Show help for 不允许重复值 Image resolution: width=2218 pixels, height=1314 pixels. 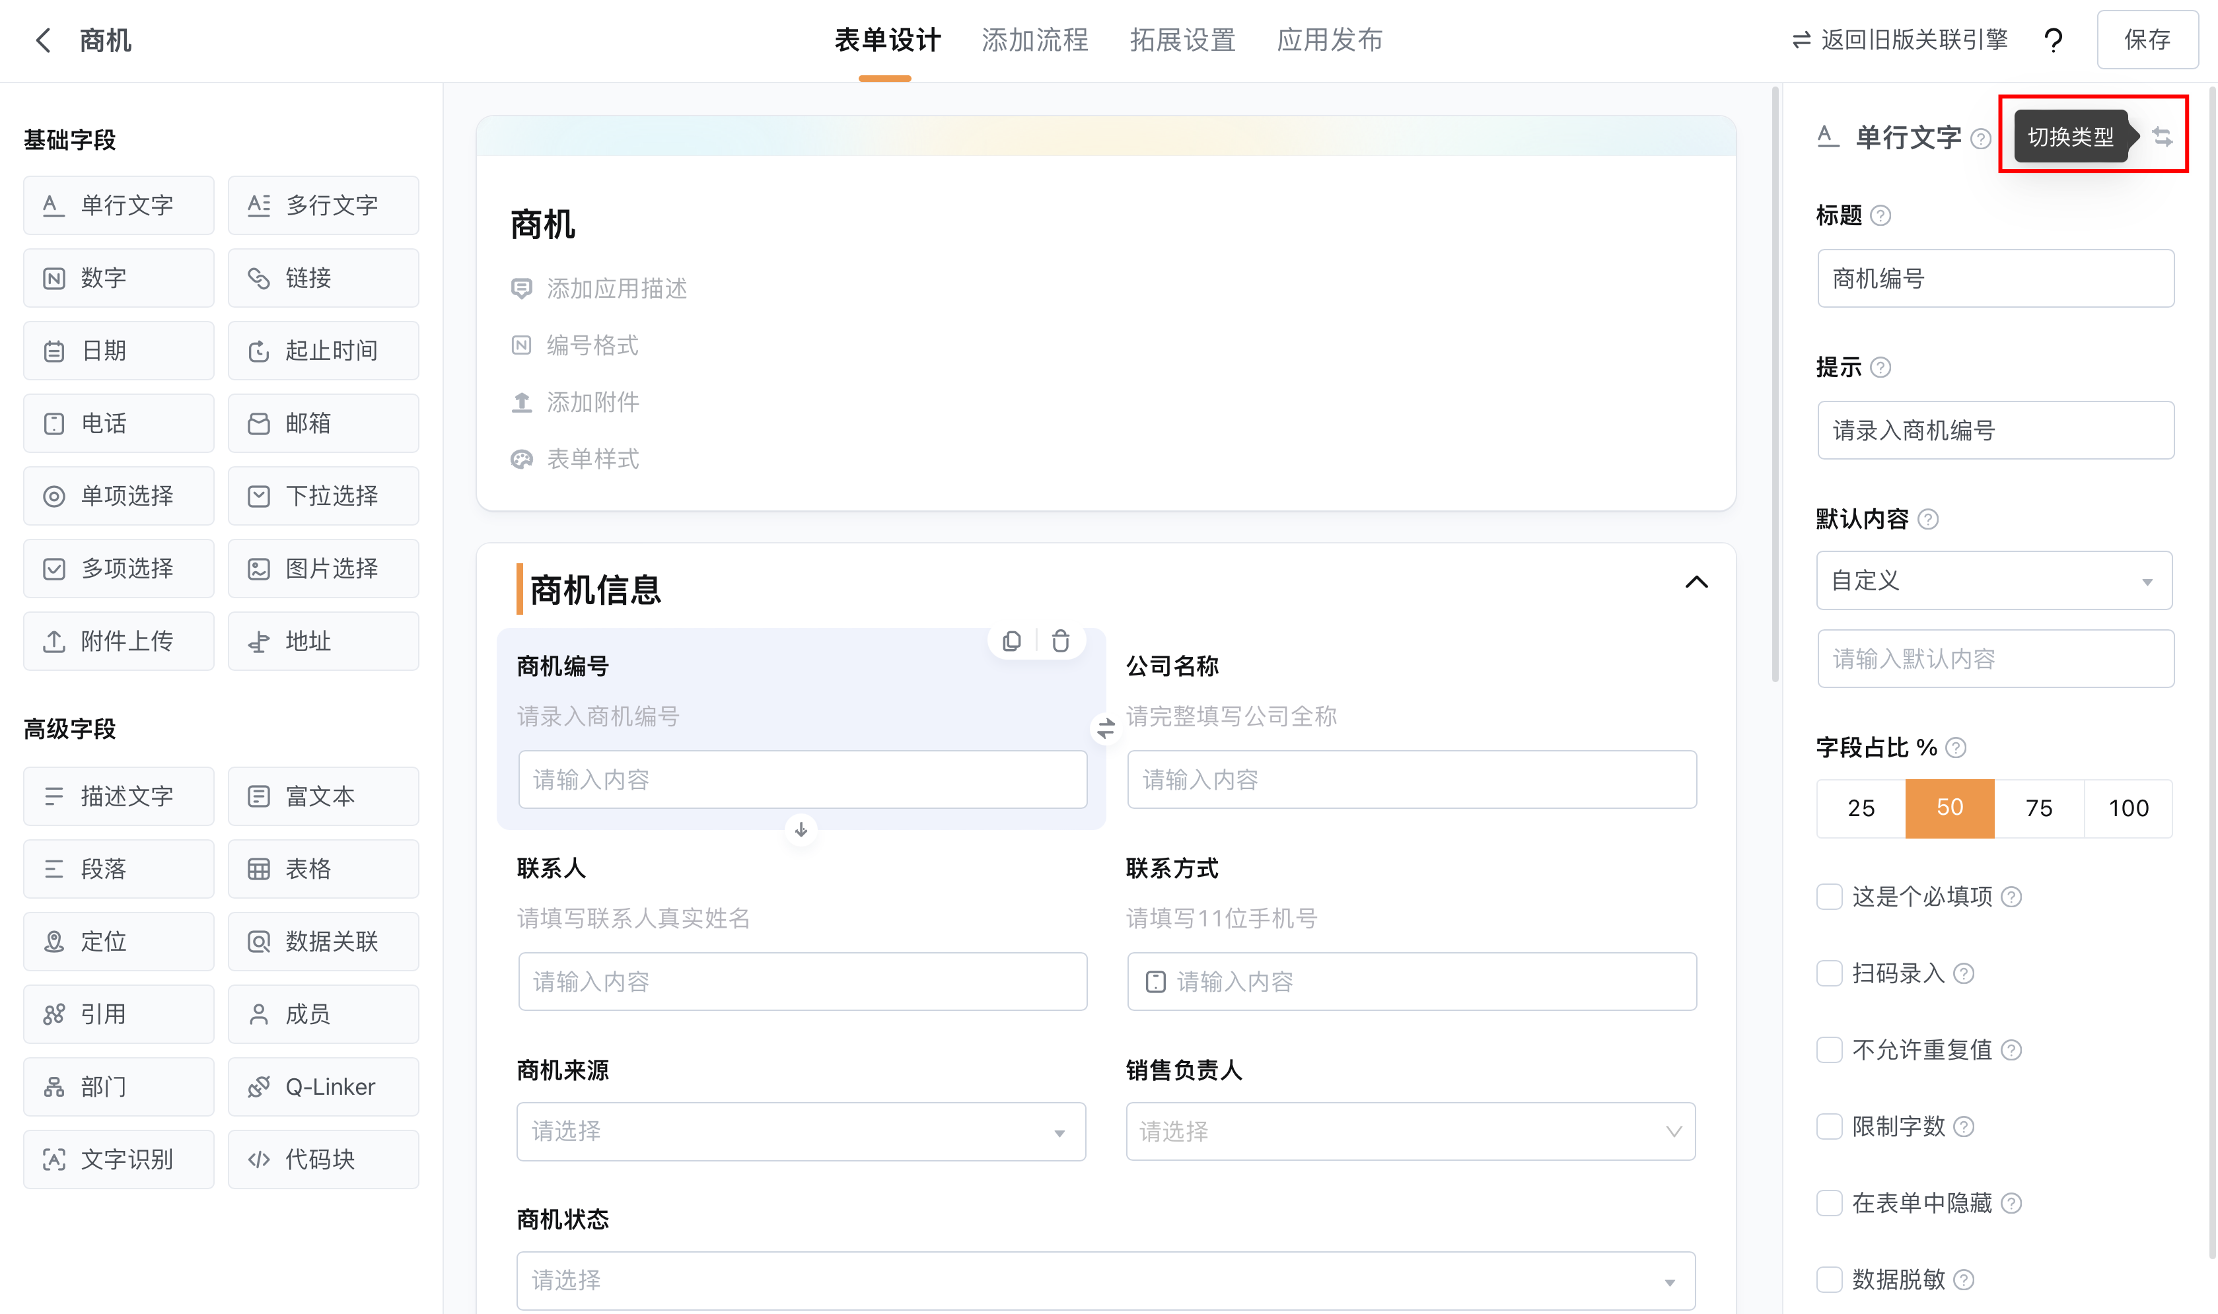point(2011,1050)
